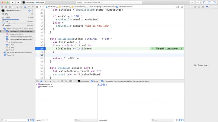Open the report navigator icon

click(x=33, y=7)
